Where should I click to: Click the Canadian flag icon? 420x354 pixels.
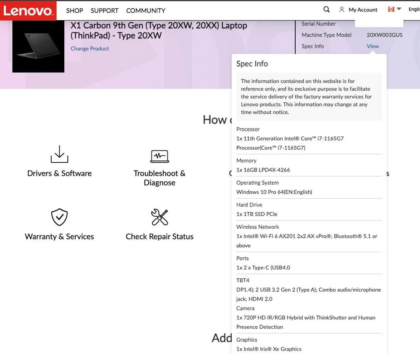(x=391, y=9)
